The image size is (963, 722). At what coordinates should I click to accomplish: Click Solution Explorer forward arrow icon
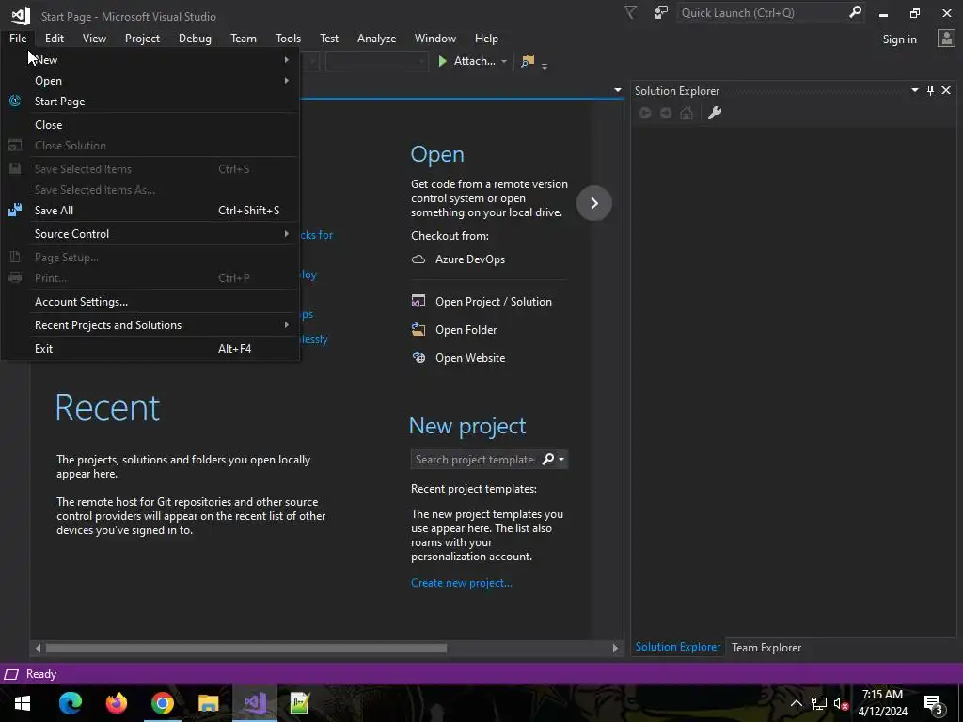click(x=666, y=113)
